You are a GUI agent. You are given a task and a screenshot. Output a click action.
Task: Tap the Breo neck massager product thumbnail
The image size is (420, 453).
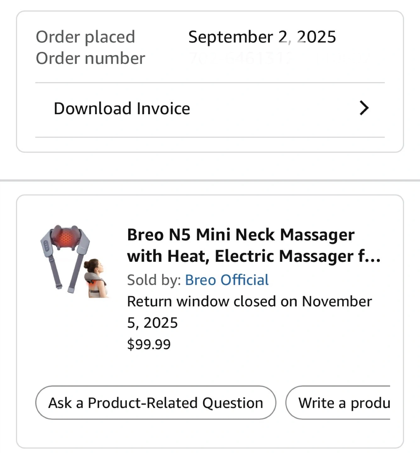coord(75,261)
